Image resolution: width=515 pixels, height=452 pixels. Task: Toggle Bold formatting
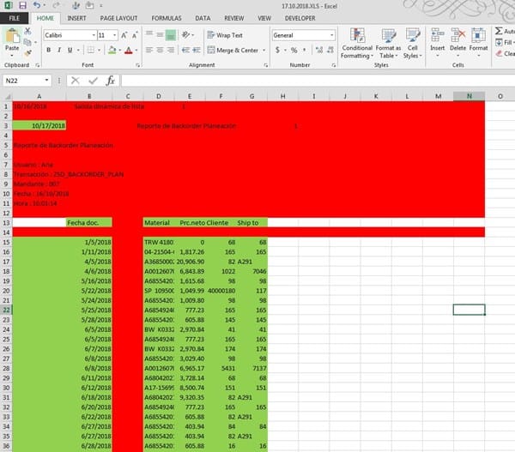point(49,50)
